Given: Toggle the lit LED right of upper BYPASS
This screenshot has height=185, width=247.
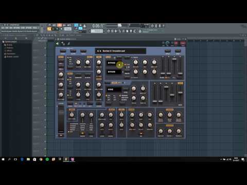Looking at the screenshot, I should click(x=125, y=64).
